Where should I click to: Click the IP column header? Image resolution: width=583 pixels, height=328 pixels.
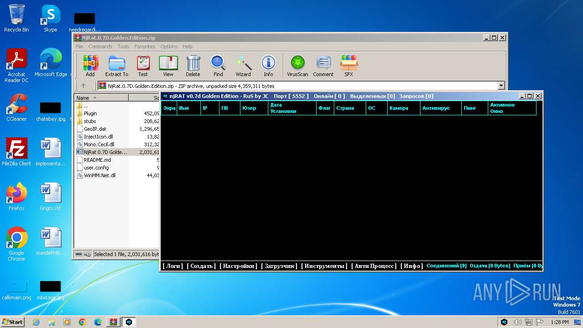pyautogui.click(x=210, y=108)
